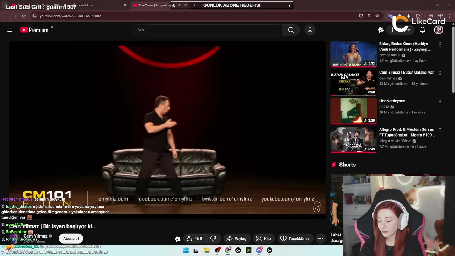455x256 pixels.
Task: Open Cem Yılmaz channel name link
Action: click(36, 236)
